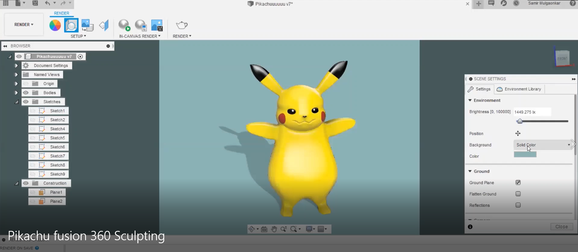The width and height of the screenshot is (578, 252).
Task: Expand the Origin folder
Action: [16, 84]
